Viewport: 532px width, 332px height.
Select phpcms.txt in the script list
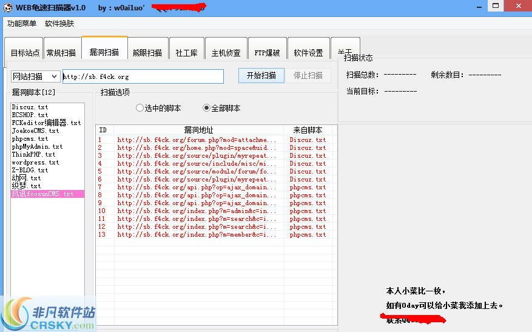tap(47, 138)
